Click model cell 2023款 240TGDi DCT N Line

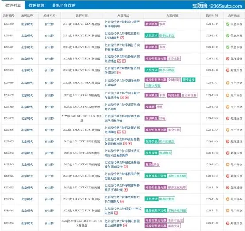[x=82, y=223]
